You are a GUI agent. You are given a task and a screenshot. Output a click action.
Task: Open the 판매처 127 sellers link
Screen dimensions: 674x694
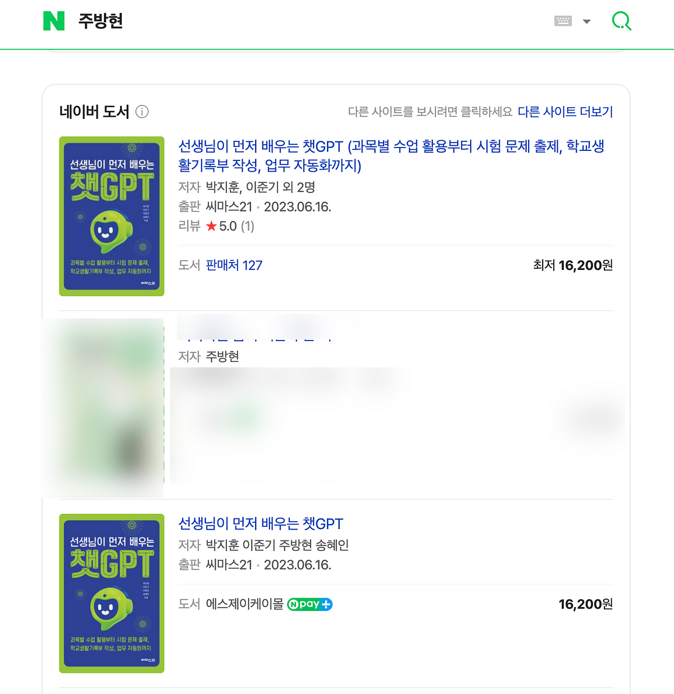[x=234, y=265]
